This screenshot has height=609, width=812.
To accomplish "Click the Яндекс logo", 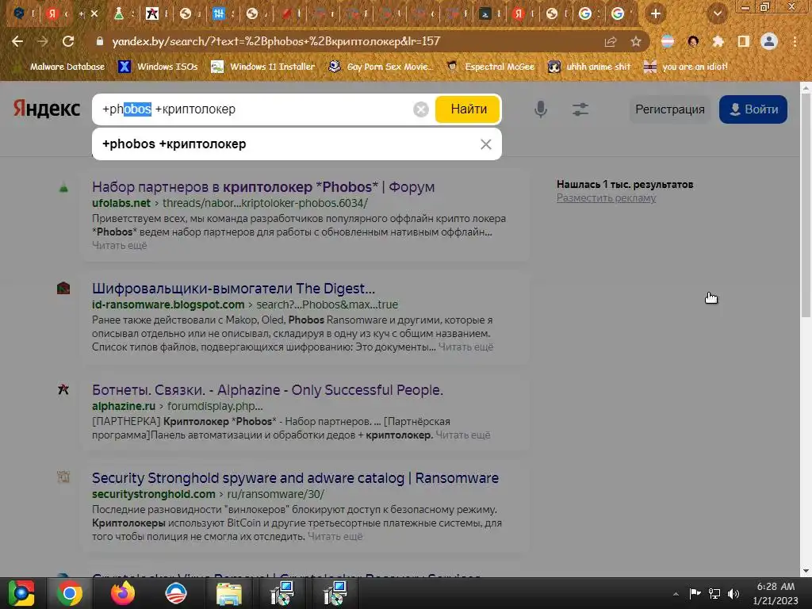I will (47, 109).
